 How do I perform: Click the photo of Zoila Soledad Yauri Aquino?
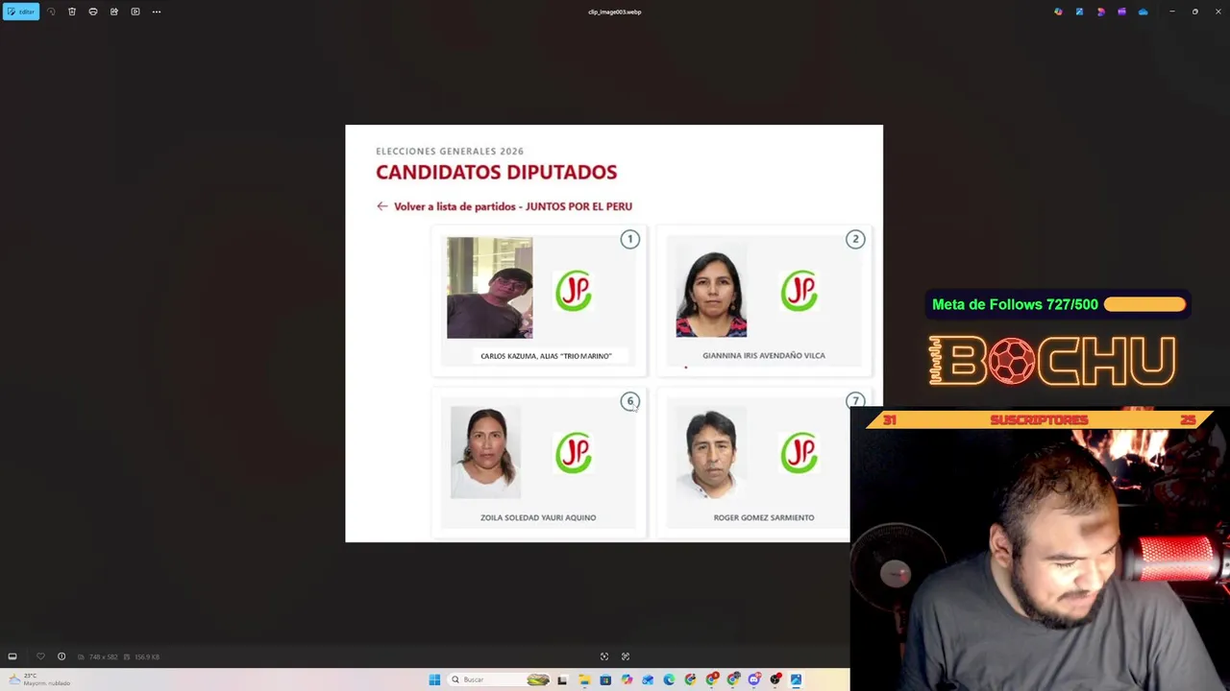click(x=485, y=453)
